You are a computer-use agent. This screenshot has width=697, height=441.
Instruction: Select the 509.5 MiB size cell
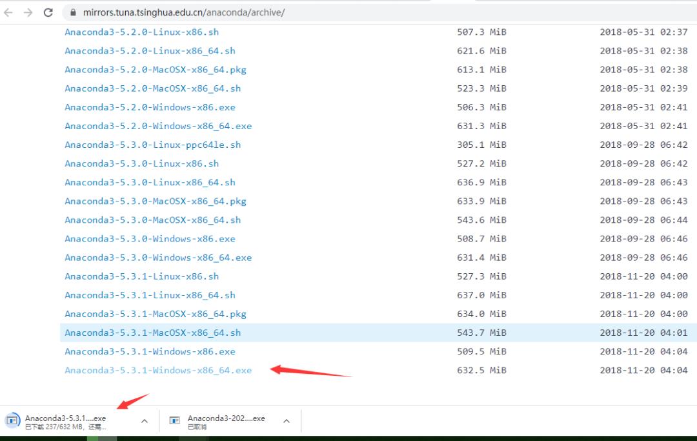click(482, 352)
